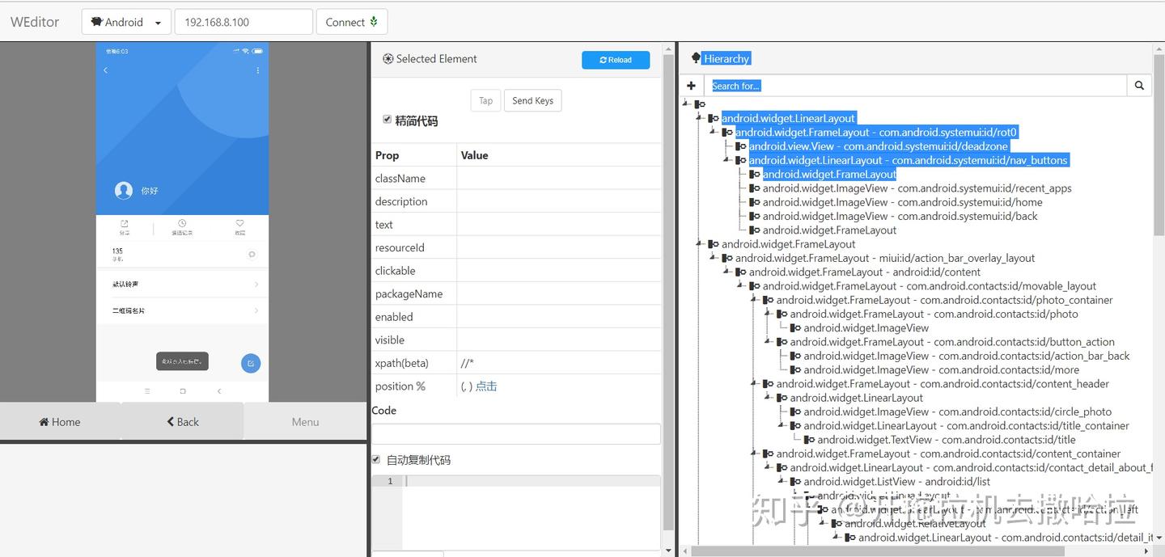The height and width of the screenshot is (557, 1165).
Task: Select the contacts photo FrameLayout row
Action: (934, 314)
